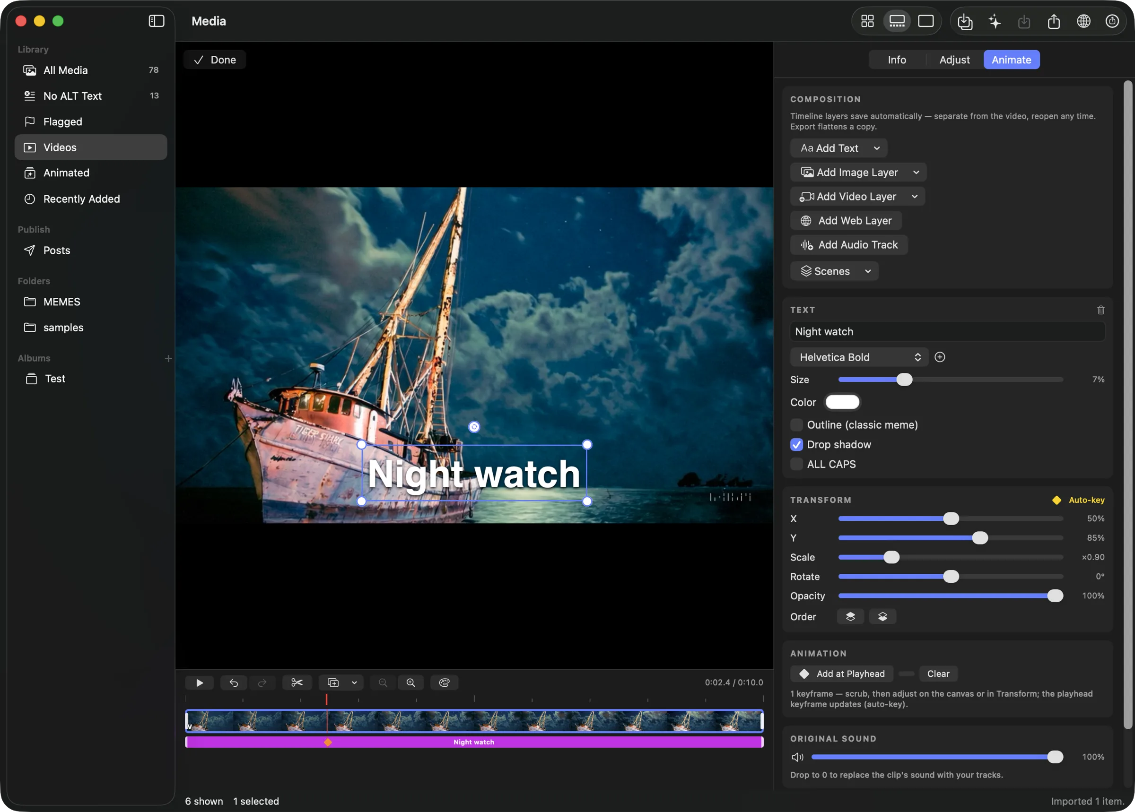The image size is (1135, 812).
Task: Open the color palette tool
Action: click(x=444, y=682)
